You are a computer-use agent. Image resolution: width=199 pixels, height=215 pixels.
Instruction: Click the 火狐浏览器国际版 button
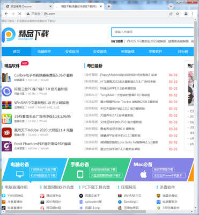tap(106, 175)
